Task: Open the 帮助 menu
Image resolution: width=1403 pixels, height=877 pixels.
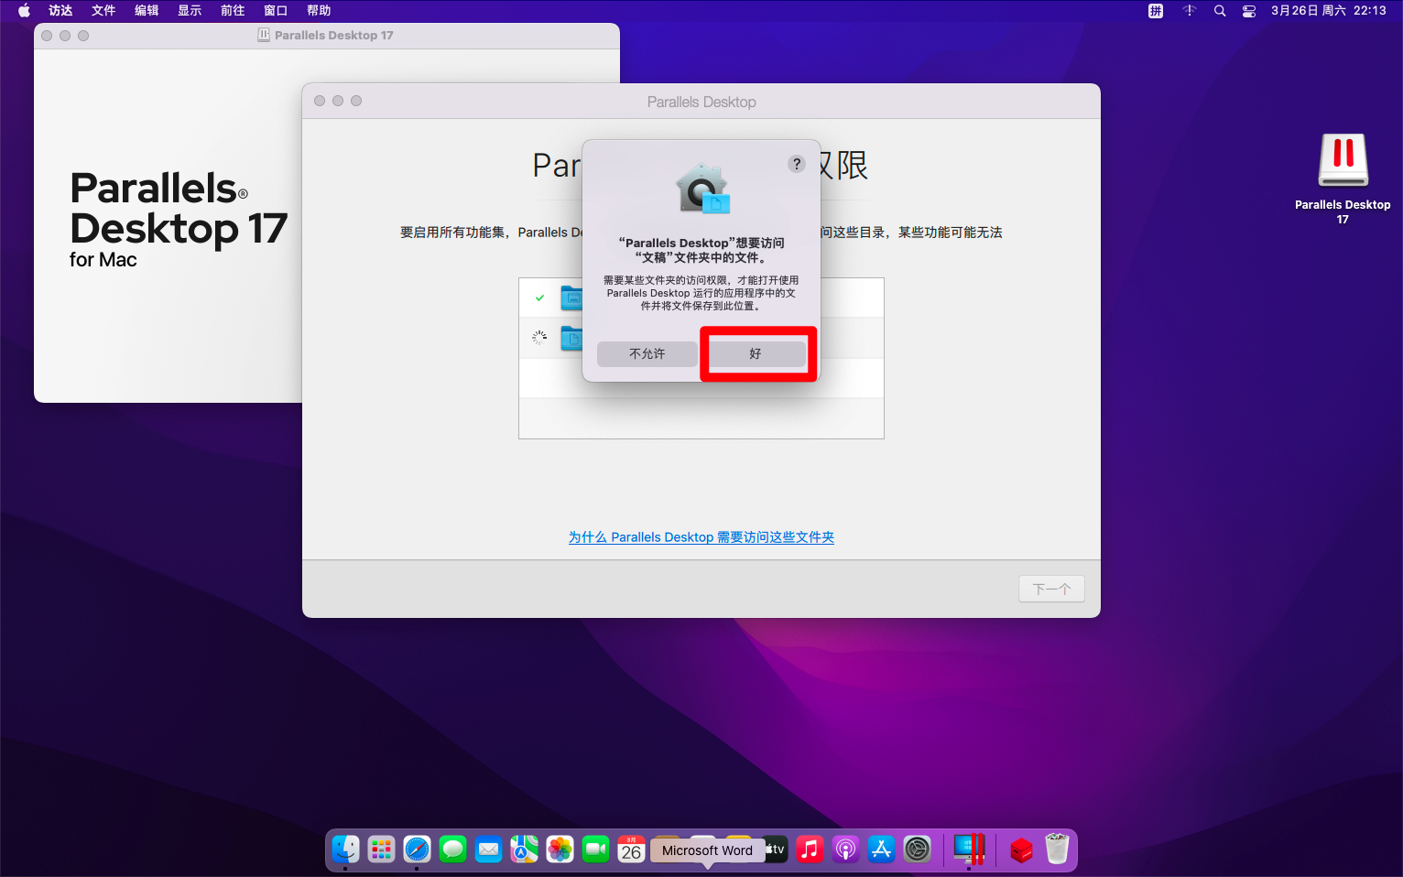Action: coord(319,11)
